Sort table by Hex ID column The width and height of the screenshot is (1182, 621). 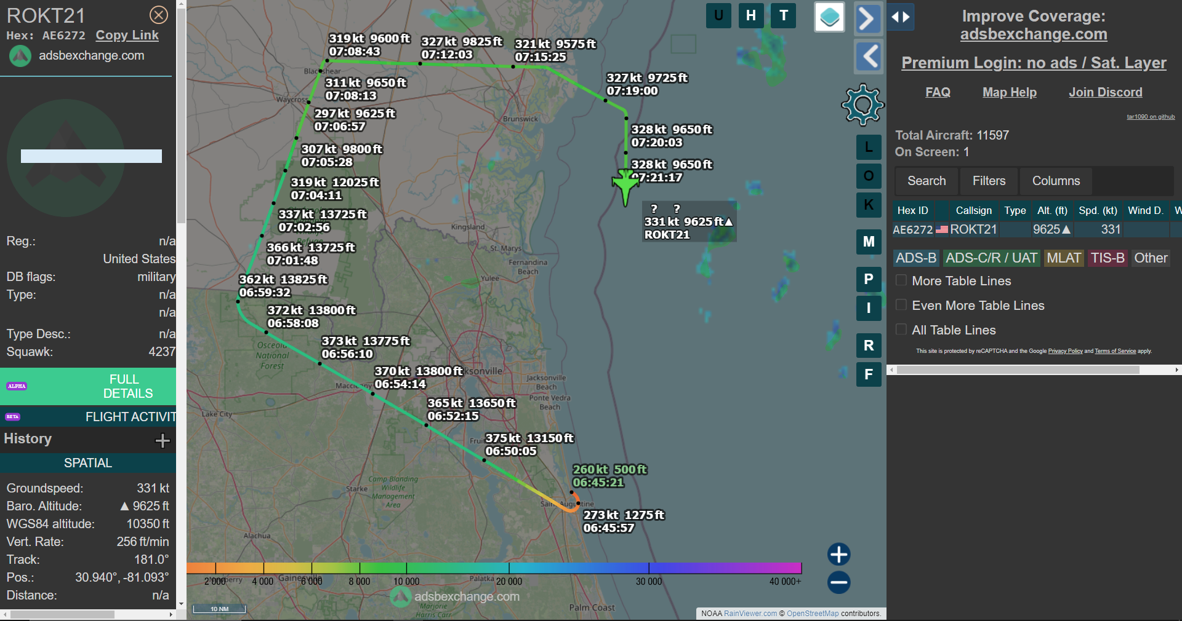tap(912, 210)
